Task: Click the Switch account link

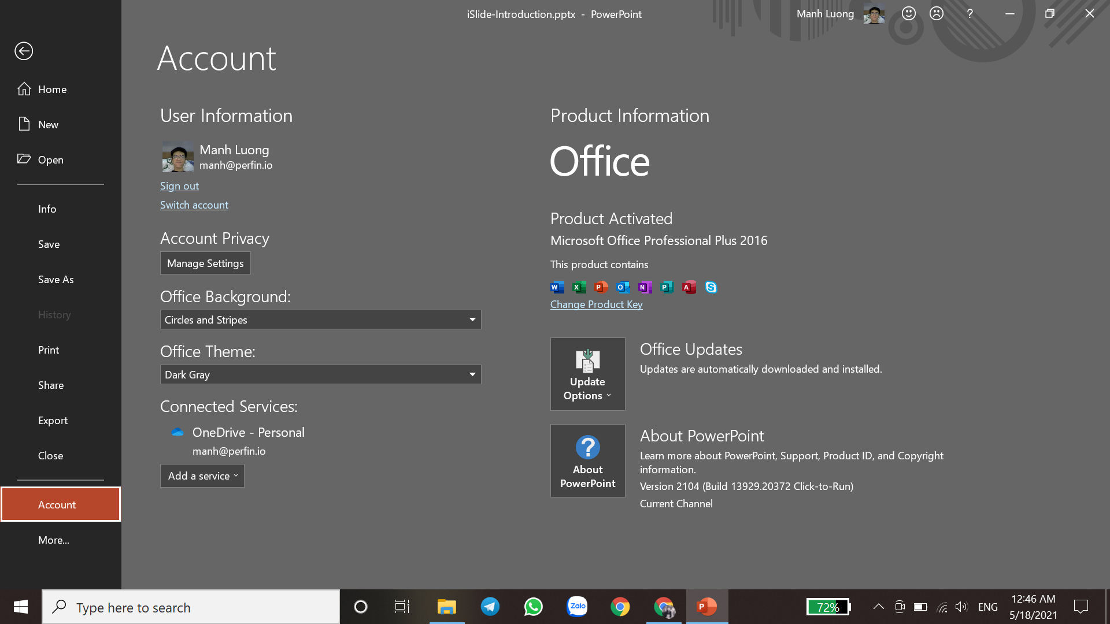Action: pyautogui.click(x=194, y=205)
